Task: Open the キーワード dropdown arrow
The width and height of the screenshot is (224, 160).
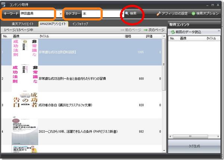Action: point(60,14)
